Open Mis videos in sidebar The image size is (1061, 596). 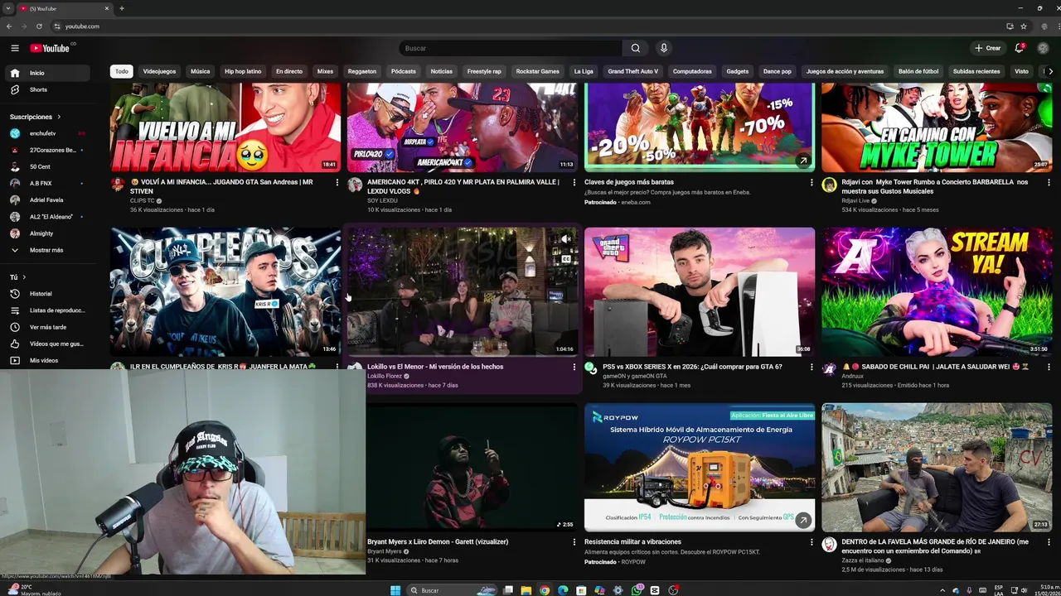(48, 360)
